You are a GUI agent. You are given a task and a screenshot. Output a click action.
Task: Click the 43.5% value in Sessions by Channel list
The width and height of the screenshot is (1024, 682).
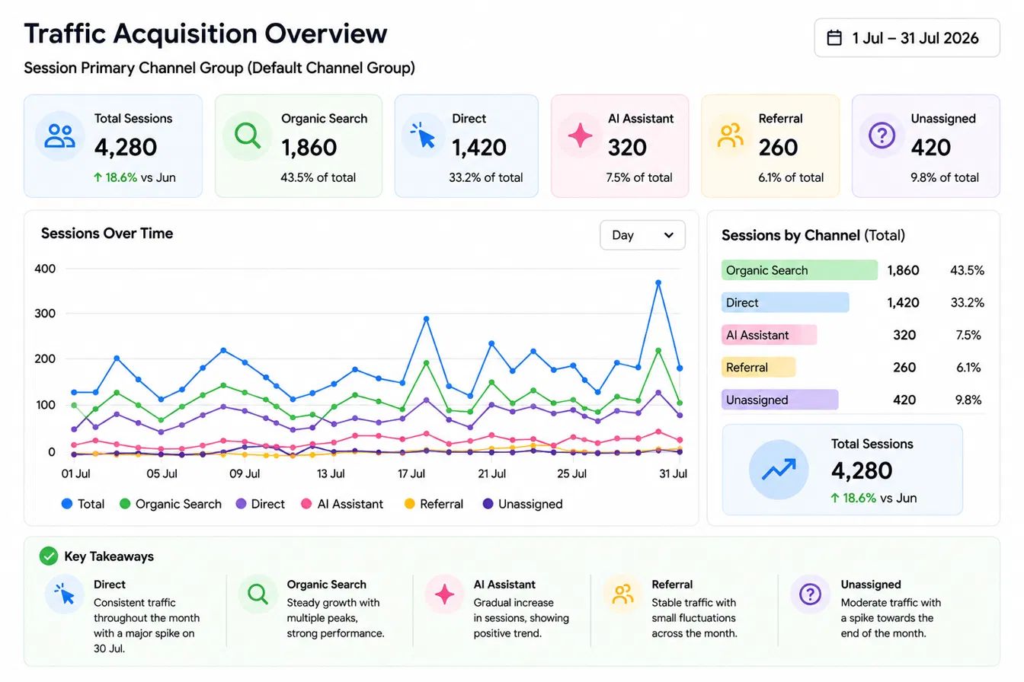click(967, 270)
